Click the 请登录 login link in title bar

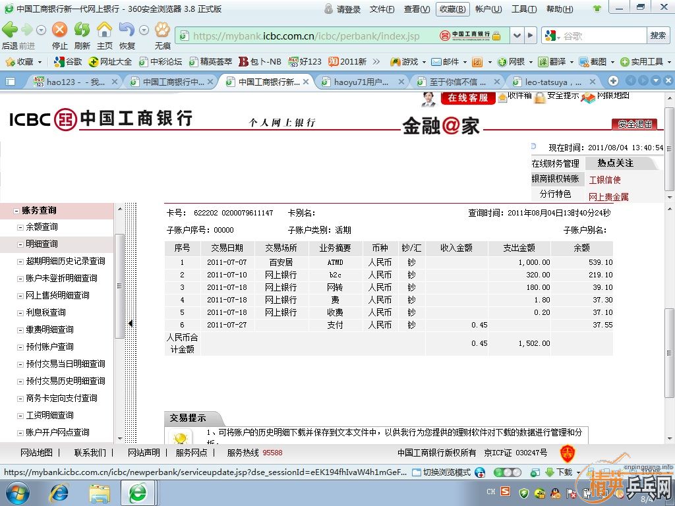tap(348, 9)
